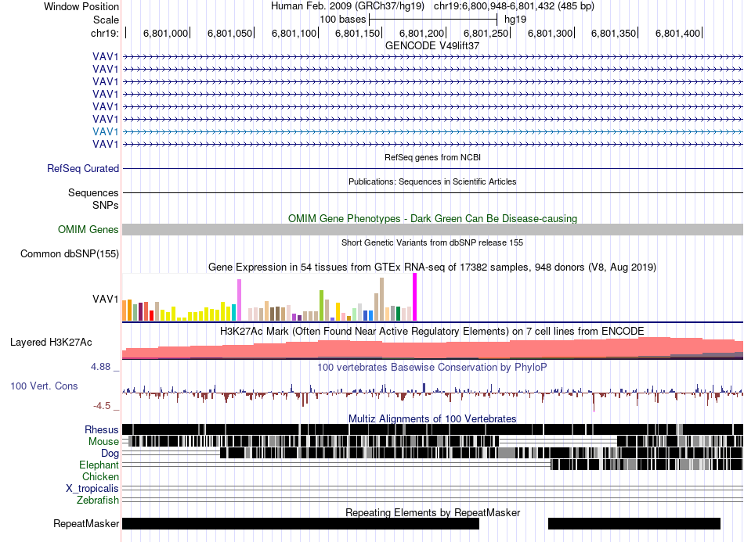
Task: Open Multiz Alignments of 100 Vertebrates title
Action: pyautogui.click(x=432, y=419)
